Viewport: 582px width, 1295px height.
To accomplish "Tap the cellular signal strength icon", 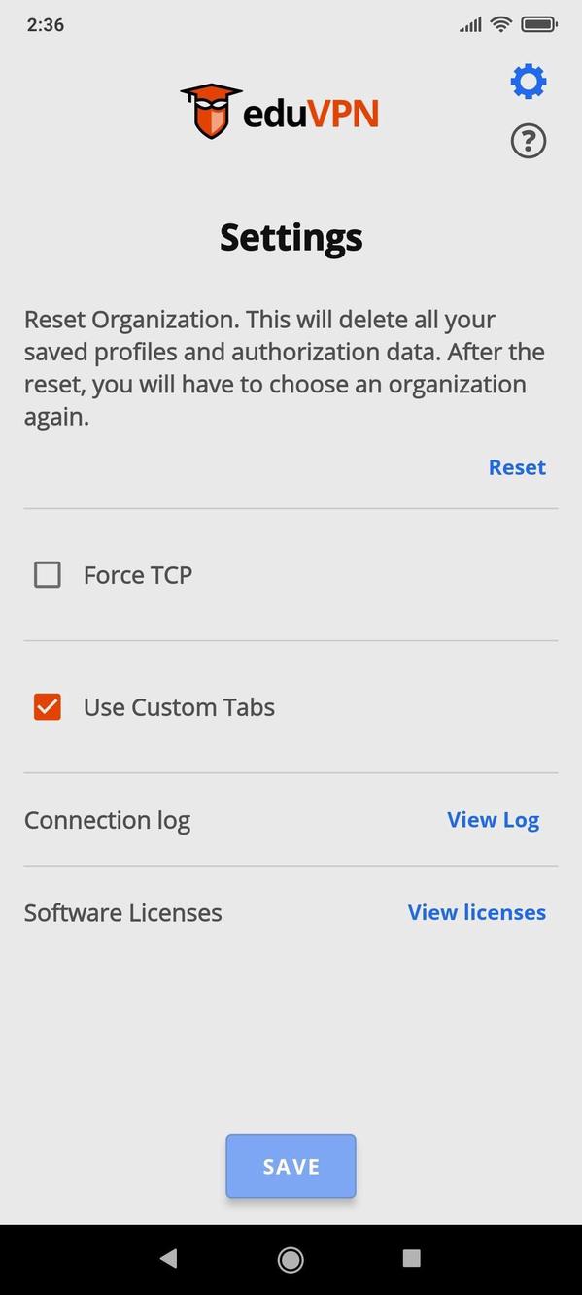I will tap(469, 24).
